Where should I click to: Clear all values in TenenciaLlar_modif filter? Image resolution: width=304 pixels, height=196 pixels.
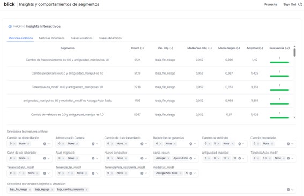(x=93, y=173)
